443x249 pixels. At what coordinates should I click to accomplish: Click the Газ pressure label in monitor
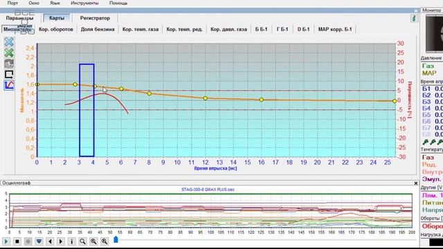point(428,66)
